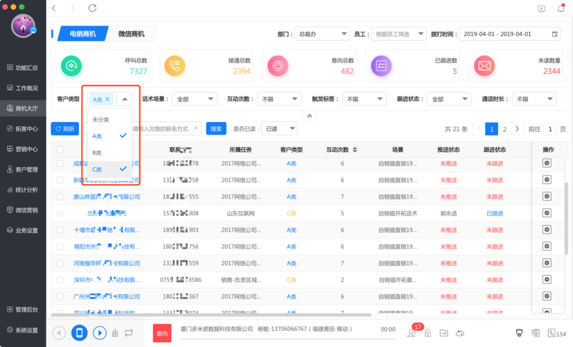Open 客户管理 in the sidebar

tap(23, 169)
